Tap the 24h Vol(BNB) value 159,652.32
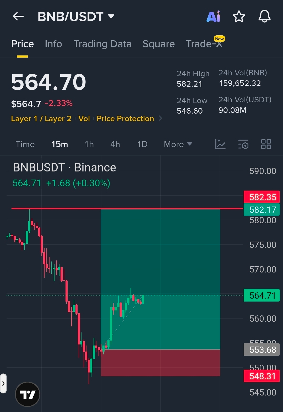The height and width of the screenshot is (412, 283). 240,83
